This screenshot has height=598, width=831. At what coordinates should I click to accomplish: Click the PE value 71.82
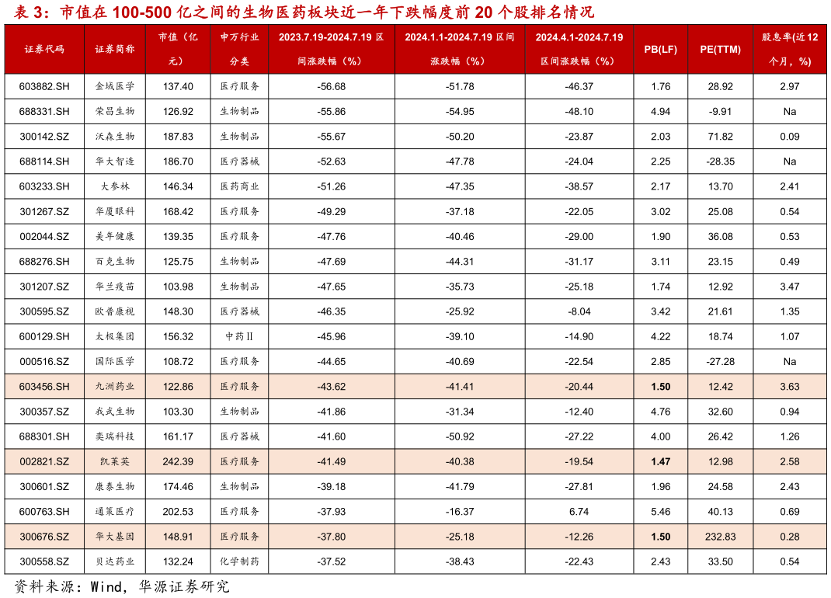click(x=720, y=136)
